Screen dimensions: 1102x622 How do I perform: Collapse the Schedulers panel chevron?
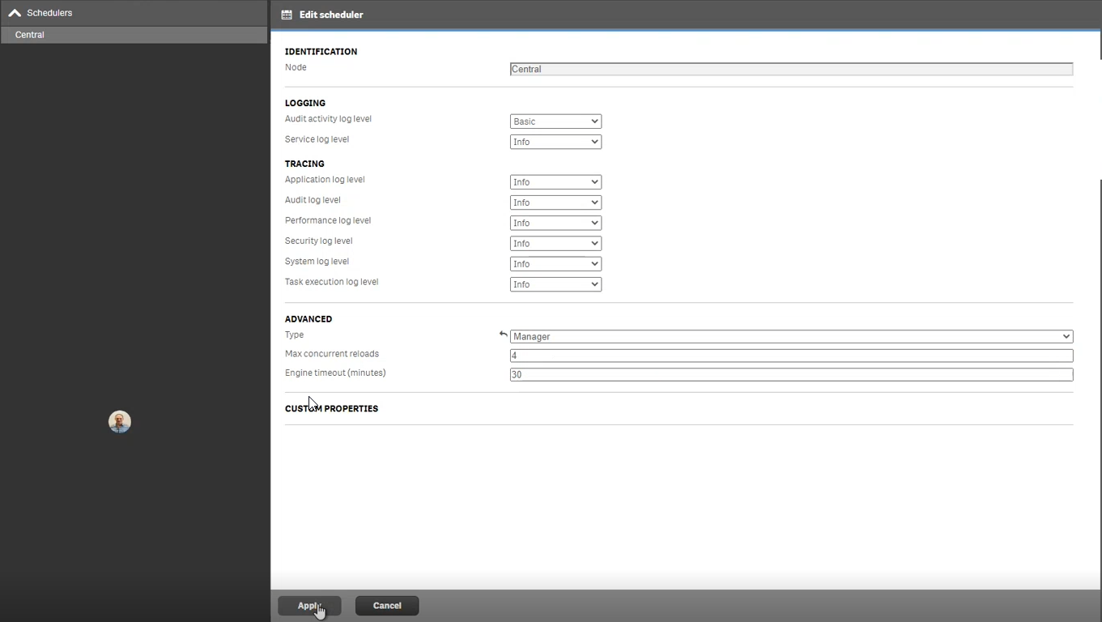15,13
